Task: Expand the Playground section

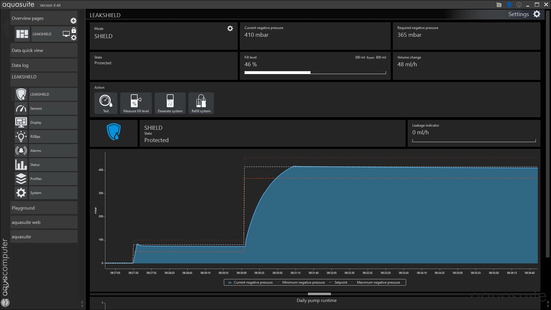Action: pos(44,208)
